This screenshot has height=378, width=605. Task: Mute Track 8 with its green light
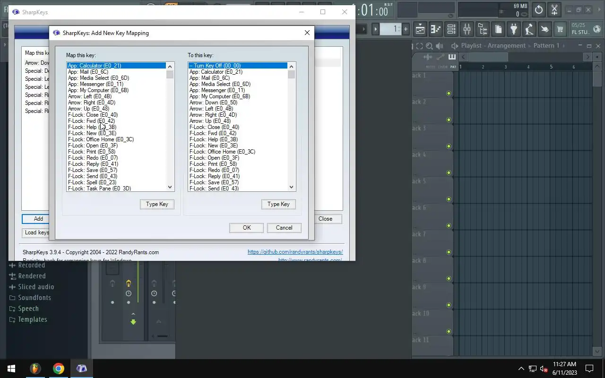pos(449,278)
